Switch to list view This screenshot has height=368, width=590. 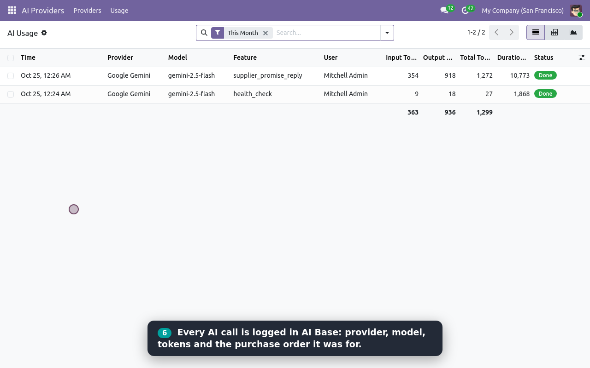pos(536,33)
